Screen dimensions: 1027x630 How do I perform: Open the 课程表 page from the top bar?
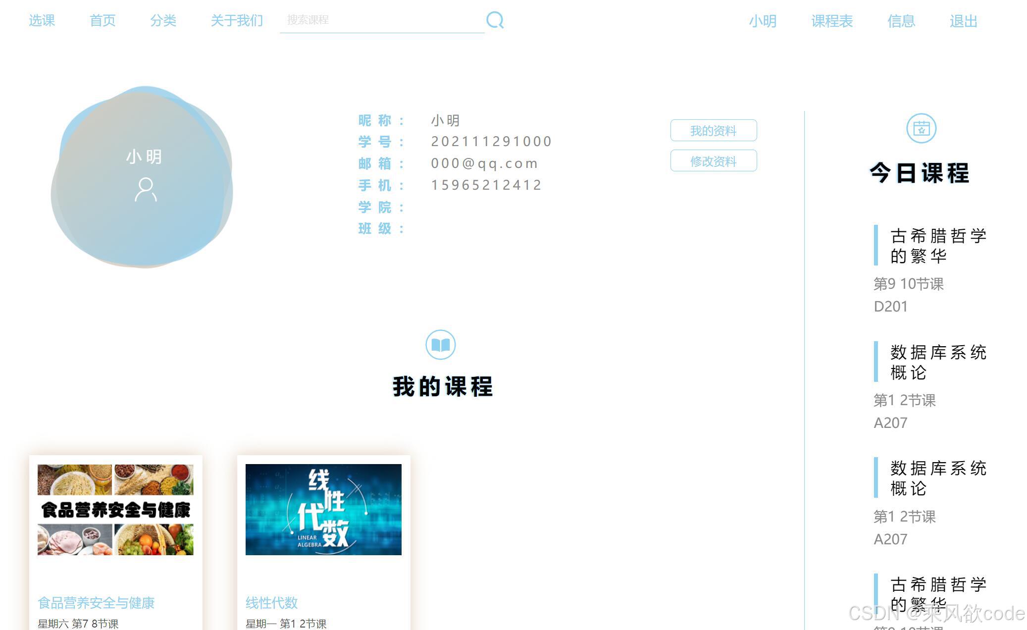coord(831,21)
